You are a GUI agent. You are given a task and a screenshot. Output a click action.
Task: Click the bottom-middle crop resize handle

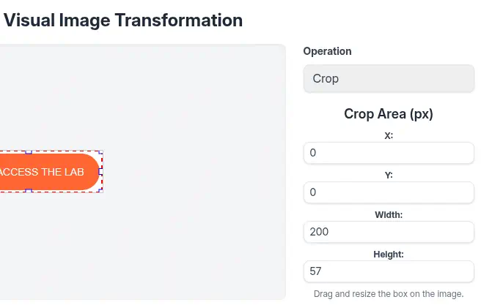[x=29, y=191]
